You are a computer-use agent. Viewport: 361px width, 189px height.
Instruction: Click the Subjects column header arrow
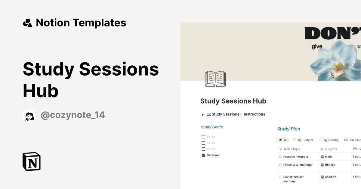[x=321, y=149]
